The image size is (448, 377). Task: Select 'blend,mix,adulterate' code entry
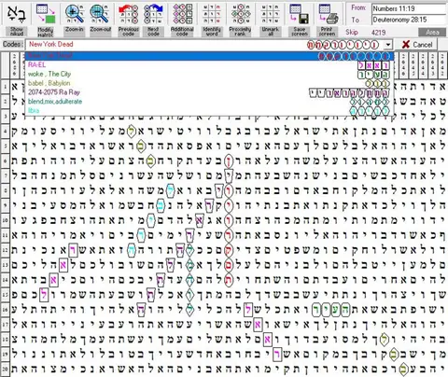(x=209, y=102)
